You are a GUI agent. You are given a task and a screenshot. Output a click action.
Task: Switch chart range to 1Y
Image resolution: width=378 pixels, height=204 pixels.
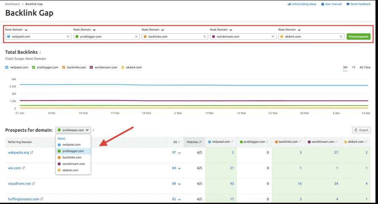click(x=354, y=68)
